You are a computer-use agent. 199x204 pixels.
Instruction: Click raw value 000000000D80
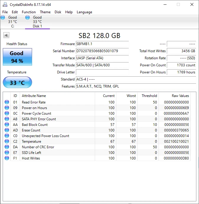pyautogui.click(x=176, y=158)
